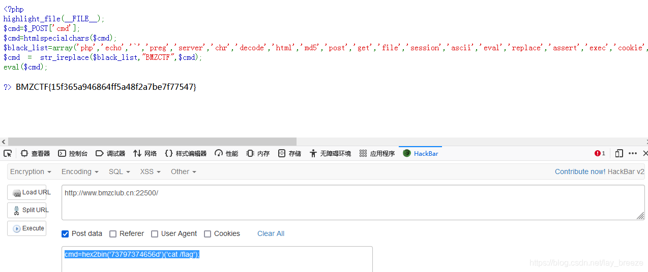Open the Style Editor (样式编辑器) tab

coord(186,153)
